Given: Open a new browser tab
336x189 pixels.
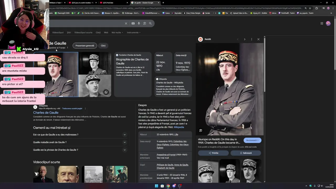Looking at the screenshot, I should click(x=163, y=3).
